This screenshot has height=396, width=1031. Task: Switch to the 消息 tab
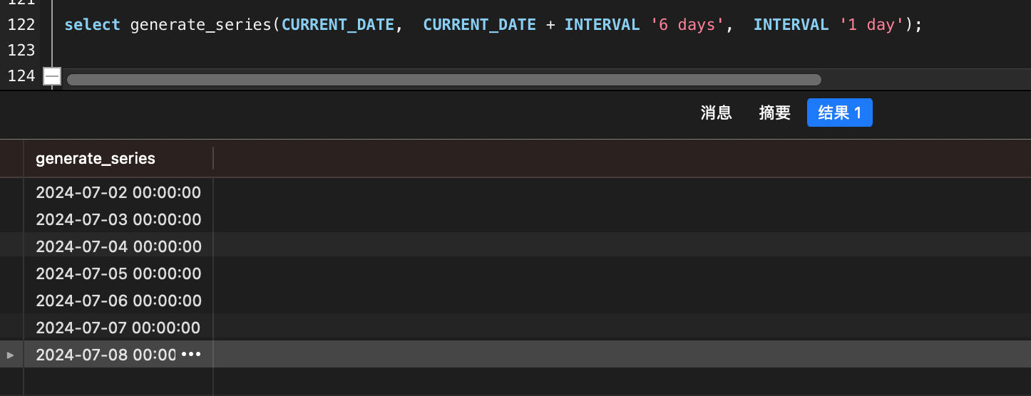coord(716,113)
